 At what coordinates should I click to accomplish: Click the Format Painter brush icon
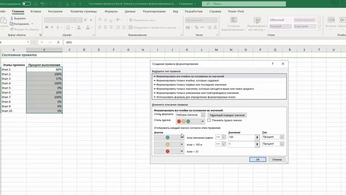(12, 29)
